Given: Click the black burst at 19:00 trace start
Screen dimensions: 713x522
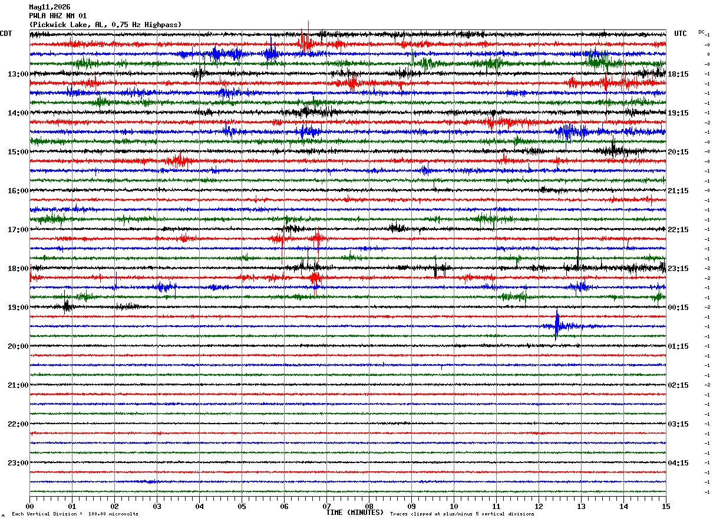Looking at the screenshot, I should click(x=67, y=305).
